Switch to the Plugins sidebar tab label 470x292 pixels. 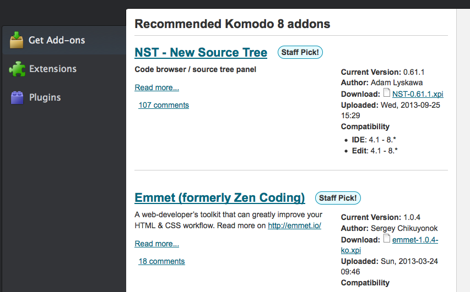(x=45, y=97)
